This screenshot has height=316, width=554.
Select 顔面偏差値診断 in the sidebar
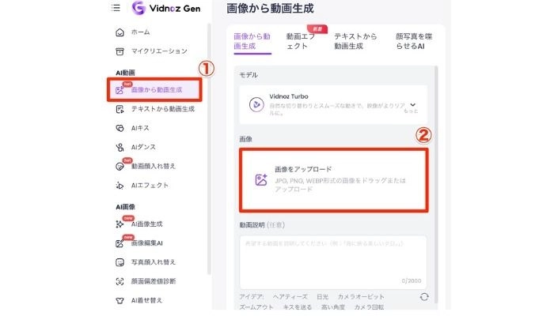[154, 281]
